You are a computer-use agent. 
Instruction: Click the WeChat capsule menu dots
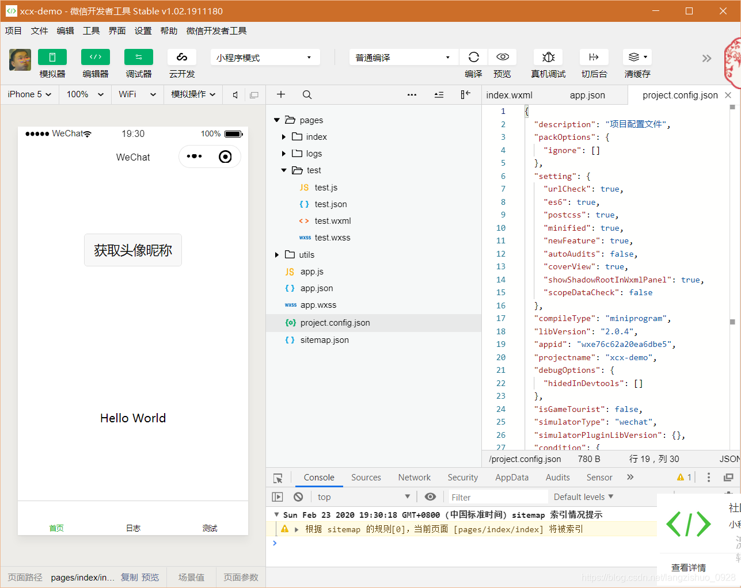pos(194,156)
